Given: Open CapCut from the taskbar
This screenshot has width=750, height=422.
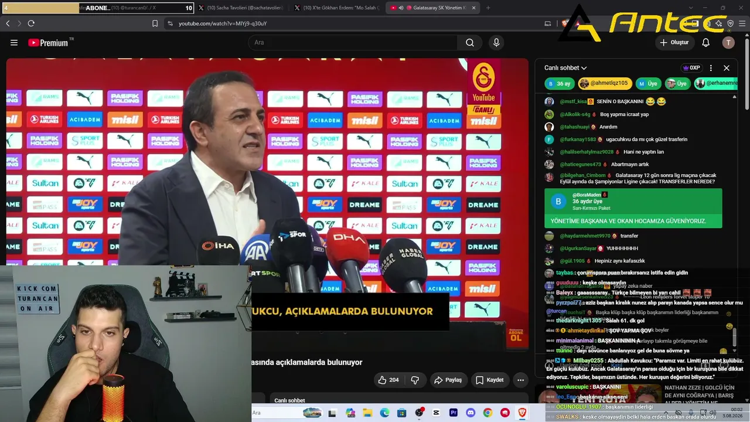Looking at the screenshot, I should pos(436,413).
